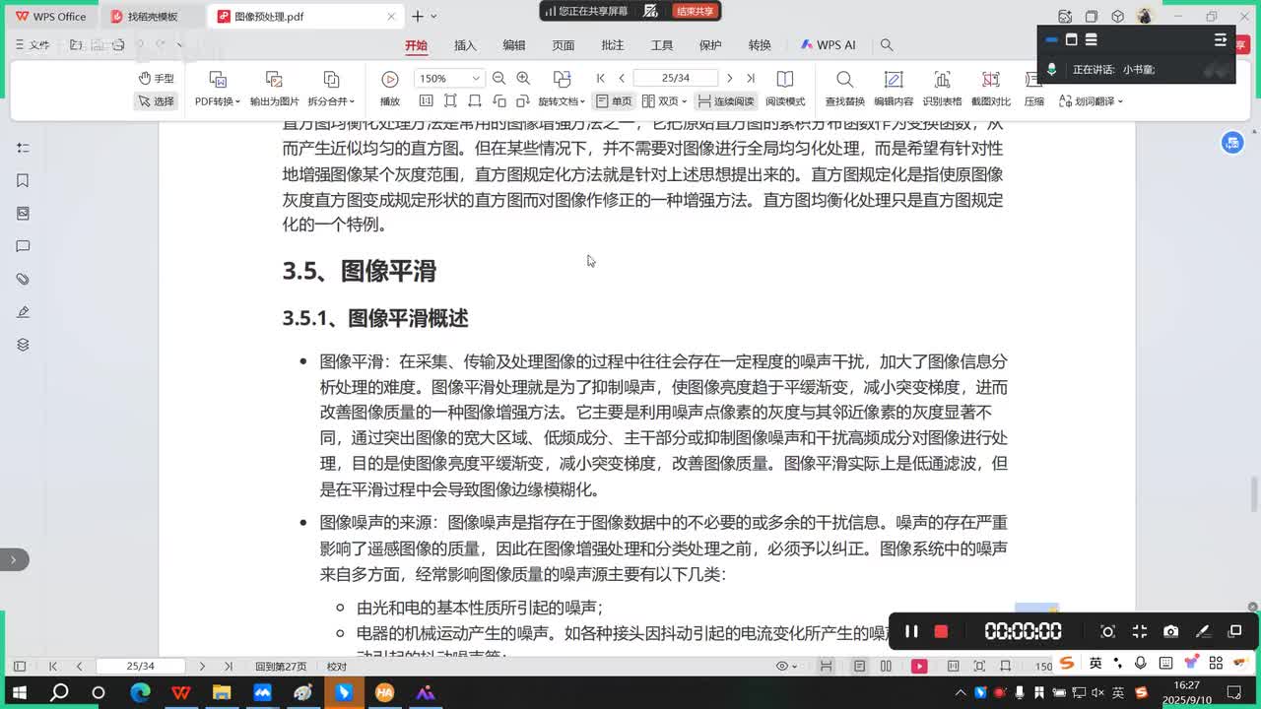Open the 双页 layout dropdown
Viewport: 1261px width, 709px height.
(665, 101)
